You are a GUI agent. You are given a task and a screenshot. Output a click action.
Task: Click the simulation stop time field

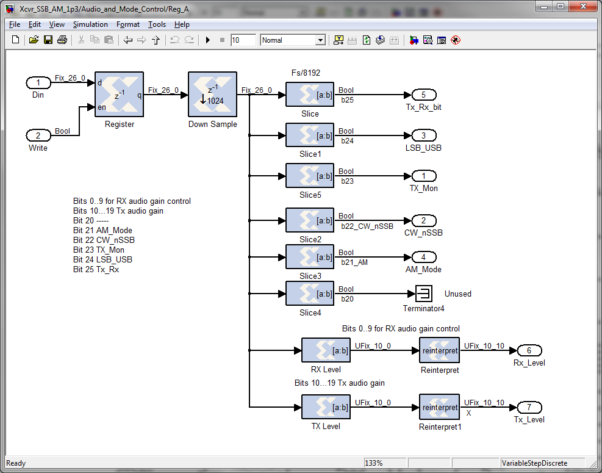click(x=243, y=40)
